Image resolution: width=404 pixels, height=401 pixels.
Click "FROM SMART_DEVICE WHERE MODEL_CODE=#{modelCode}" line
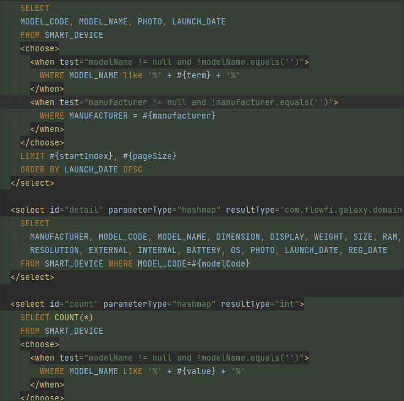tap(135, 263)
